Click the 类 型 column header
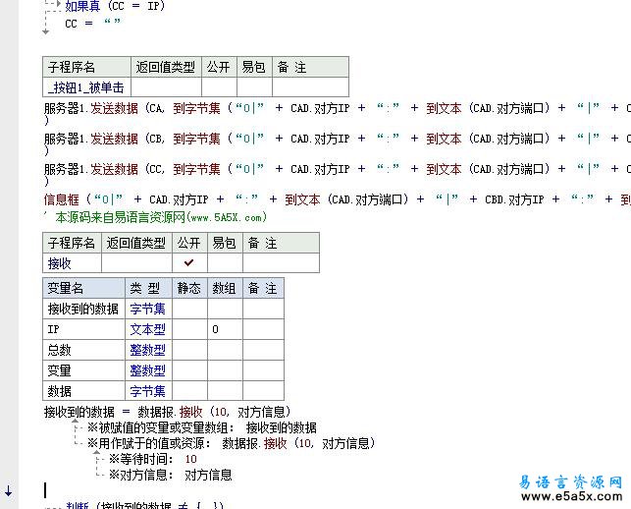This screenshot has width=631, height=509. pyautogui.click(x=148, y=288)
